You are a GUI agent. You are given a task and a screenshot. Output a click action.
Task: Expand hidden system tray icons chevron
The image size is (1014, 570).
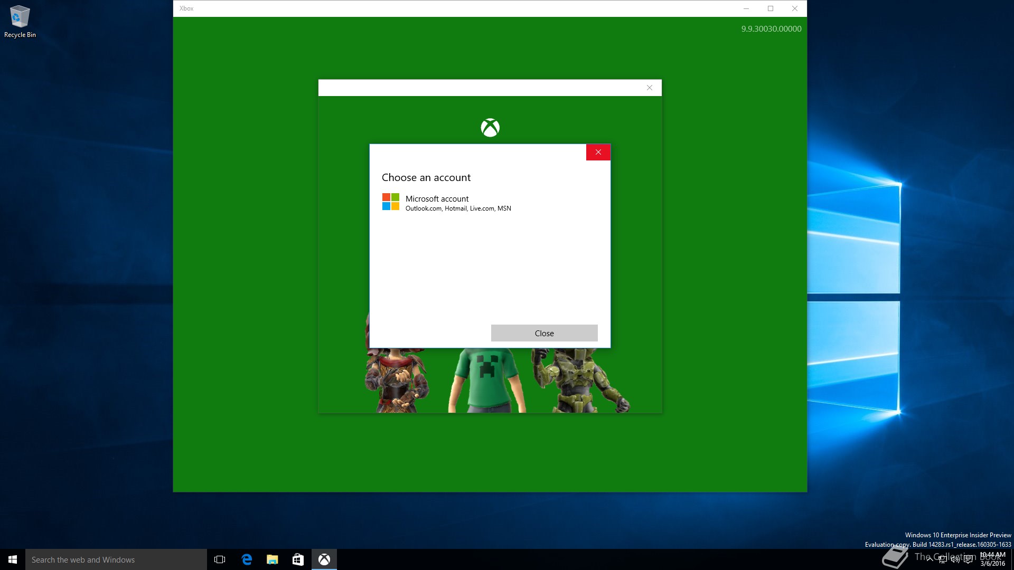click(929, 559)
